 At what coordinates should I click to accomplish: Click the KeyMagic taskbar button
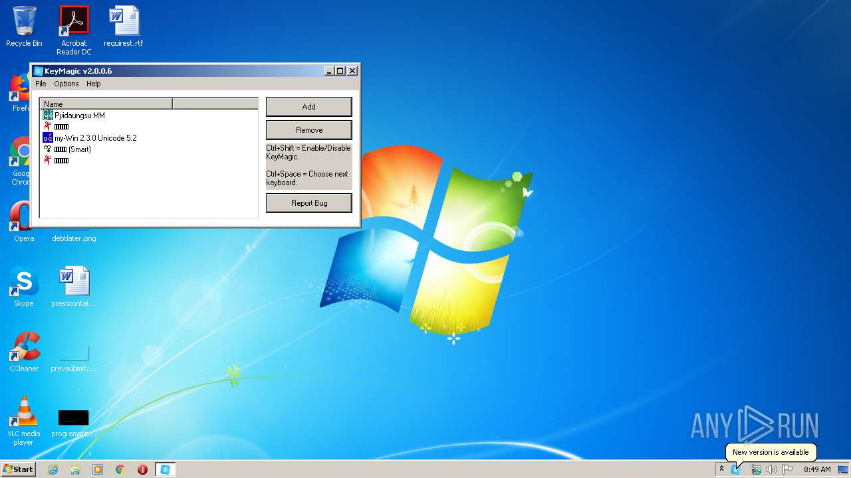(x=166, y=469)
